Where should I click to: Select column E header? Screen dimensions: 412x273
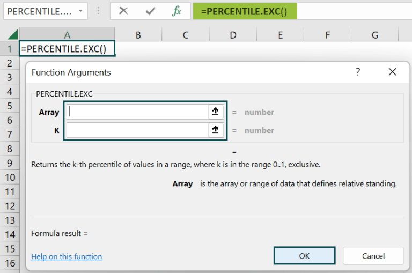[280, 34]
